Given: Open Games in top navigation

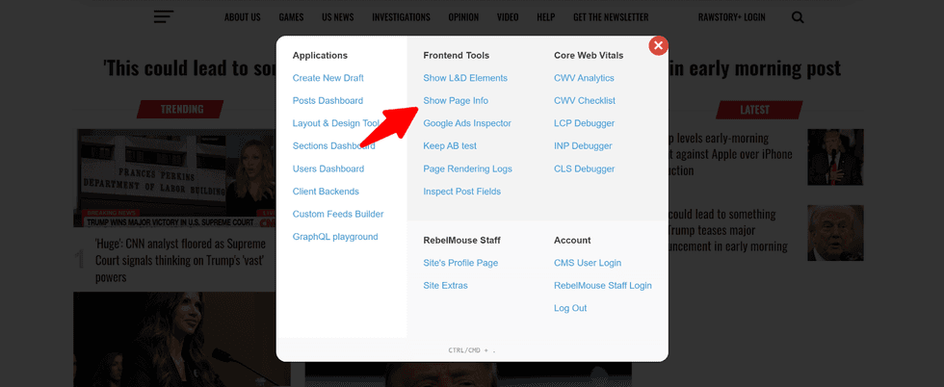Looking at the screenshot, I should point(291,17).
